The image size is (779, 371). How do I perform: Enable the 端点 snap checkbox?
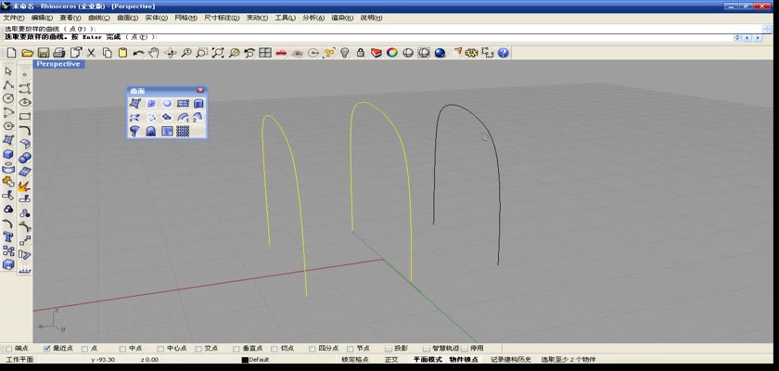pos(9,349)
